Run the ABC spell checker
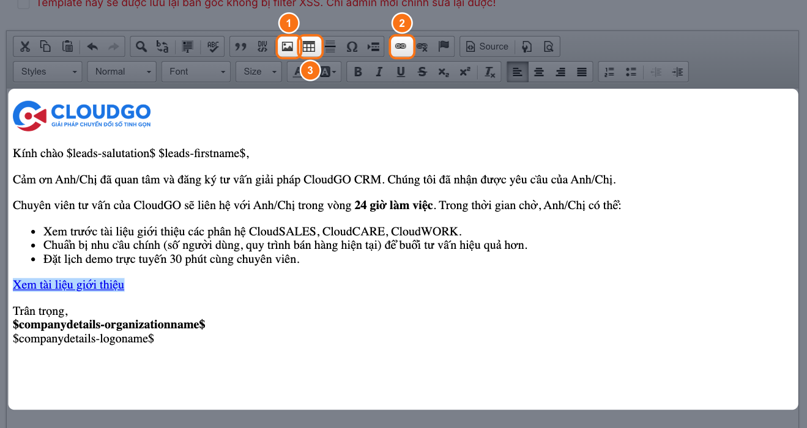This screenshot has width=807, height=428. click(x=213, y=46)
